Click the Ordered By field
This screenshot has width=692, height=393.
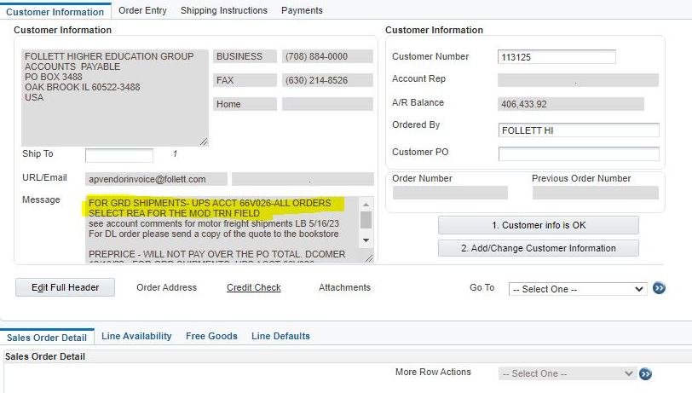coord(579,130)
